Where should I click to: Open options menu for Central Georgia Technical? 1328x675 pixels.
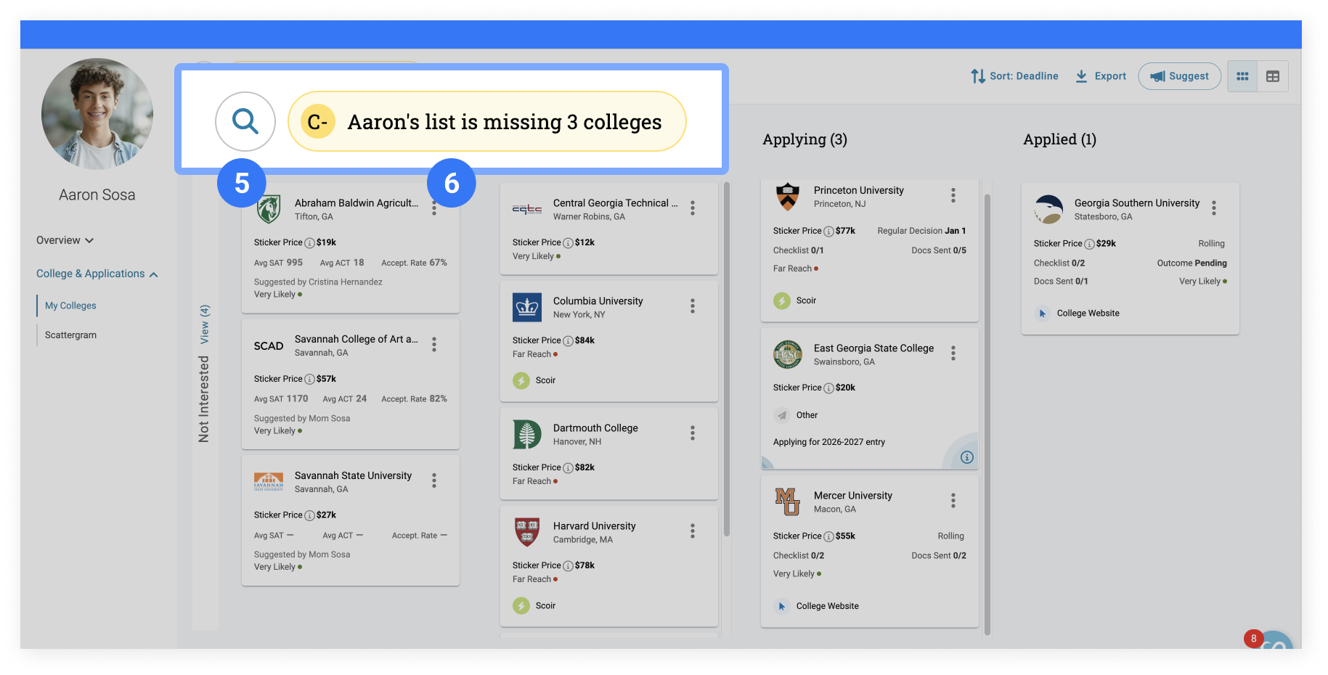point(693,208)
